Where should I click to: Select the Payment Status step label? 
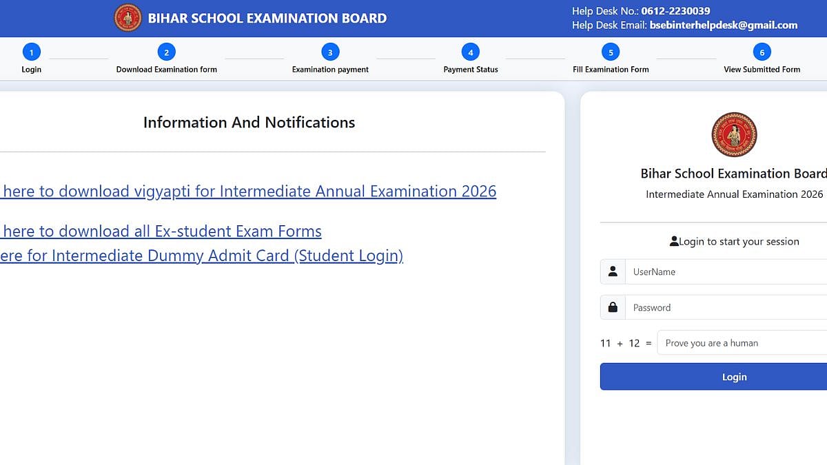(x=470, y=70)
